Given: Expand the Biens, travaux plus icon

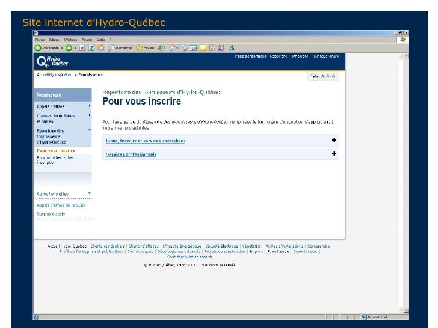Looking at the screenshot, I should pyautogui.click(x=333, y=140).
